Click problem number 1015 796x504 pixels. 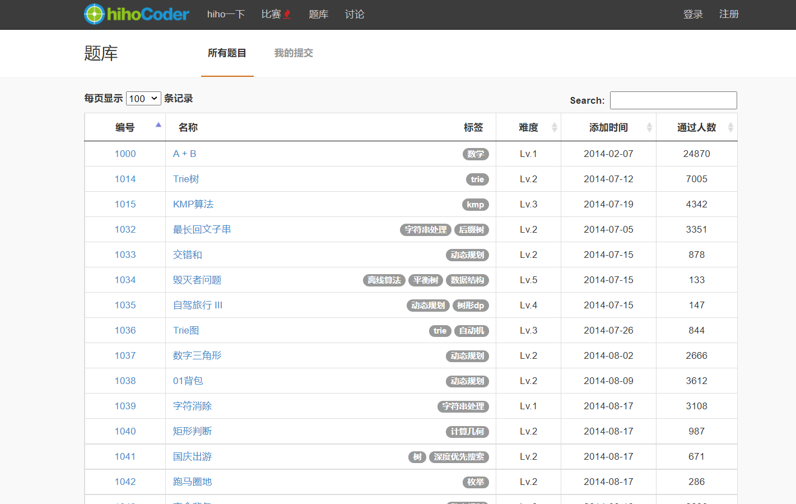125,204
